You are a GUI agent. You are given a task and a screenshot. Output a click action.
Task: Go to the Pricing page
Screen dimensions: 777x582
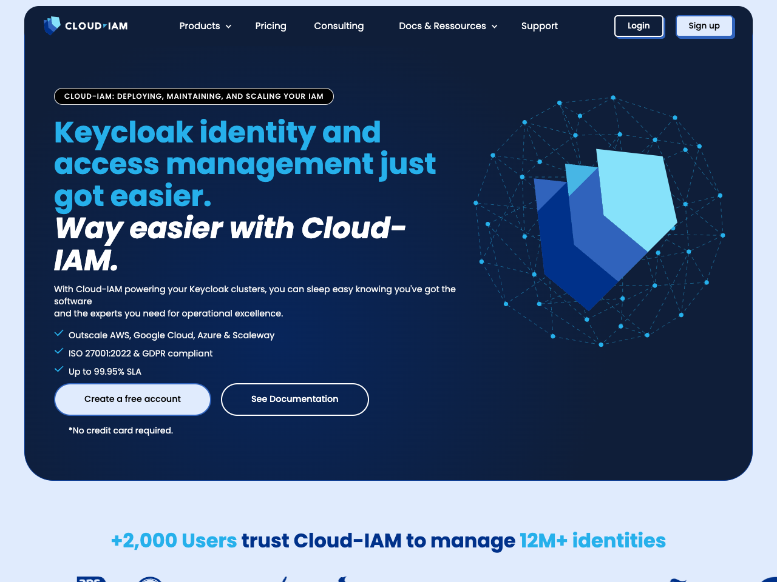coord(271,26)
